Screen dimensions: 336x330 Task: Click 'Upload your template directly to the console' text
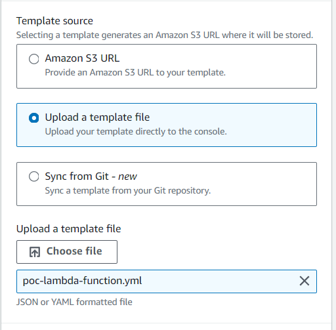136,132
